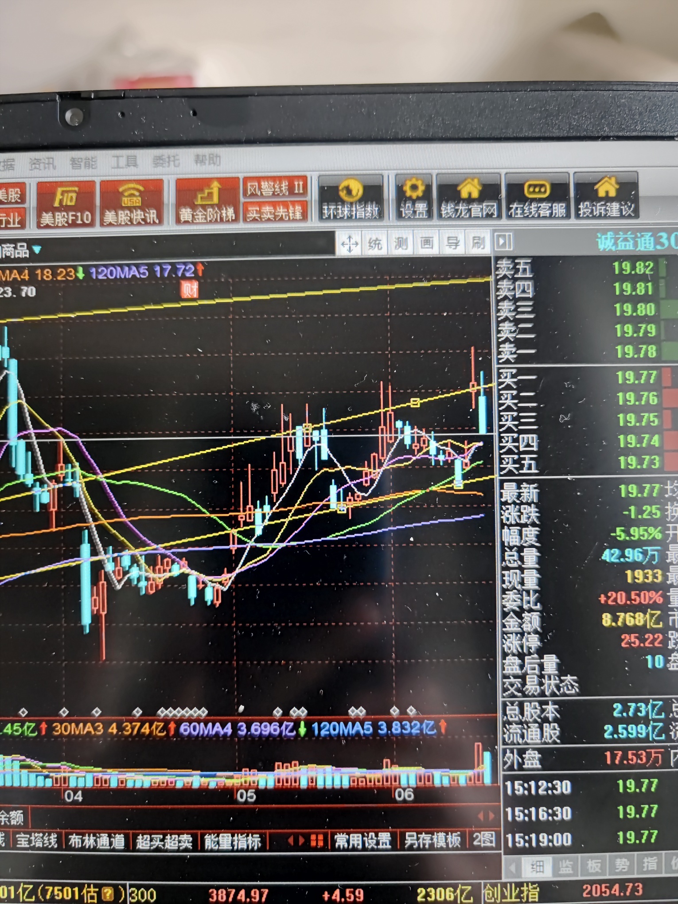
Task: Open the 商品 dropdown arrow
Action: point(37,250)
